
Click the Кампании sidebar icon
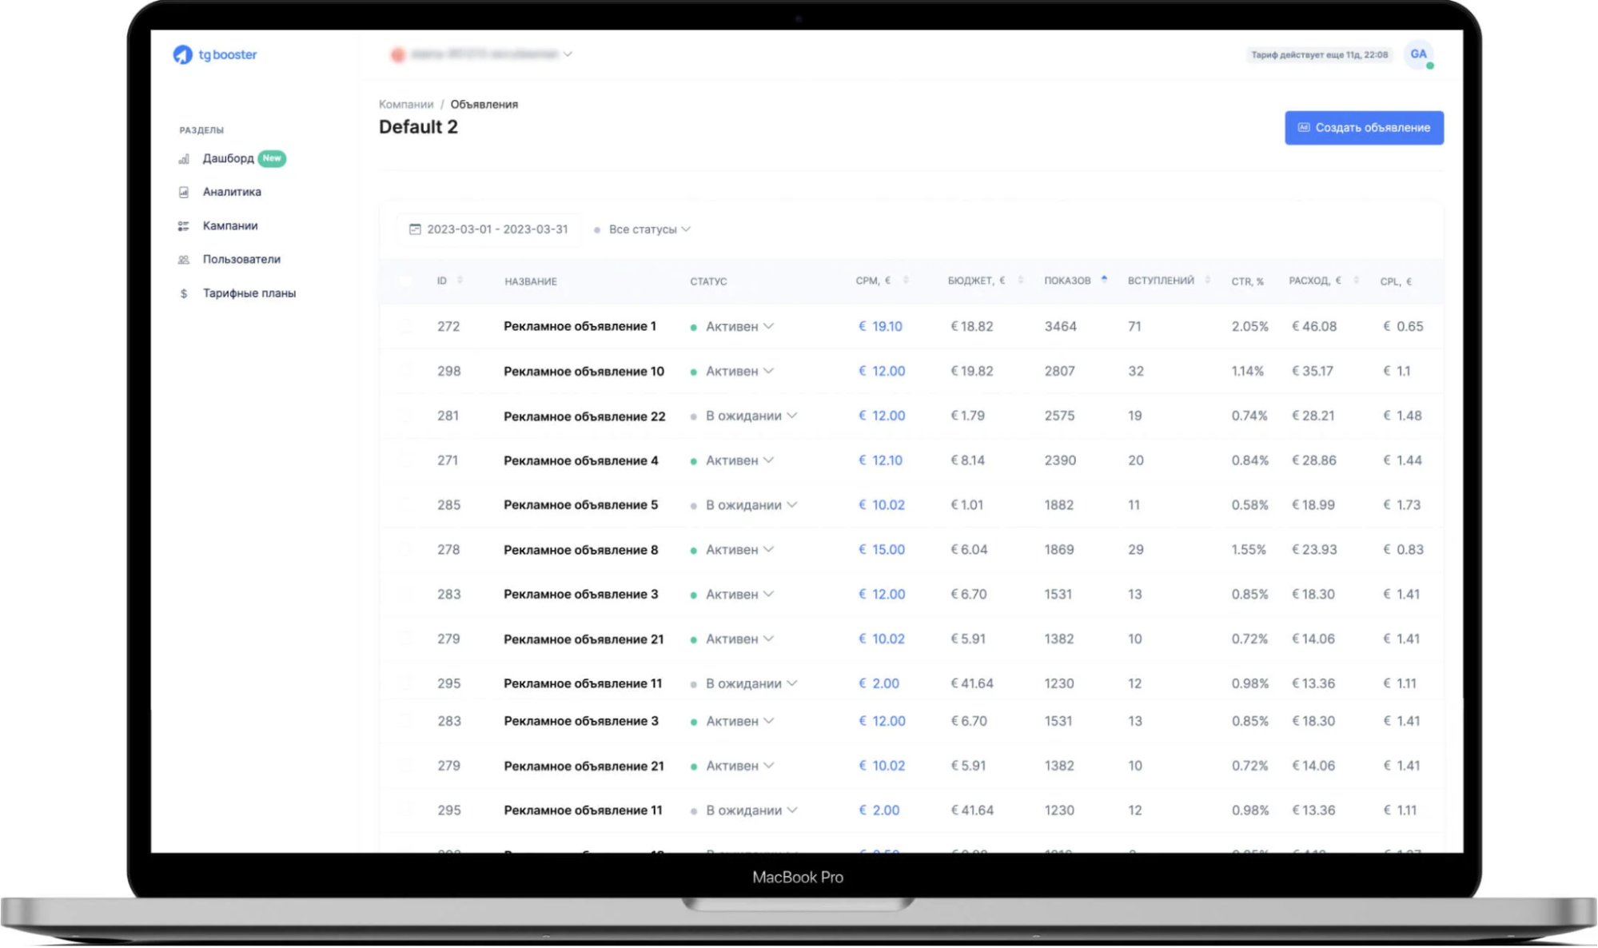click(184, 226)
